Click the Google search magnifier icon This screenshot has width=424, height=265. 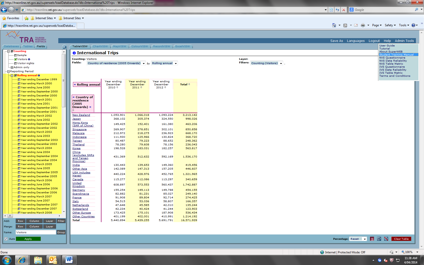[x=416, y=10]
